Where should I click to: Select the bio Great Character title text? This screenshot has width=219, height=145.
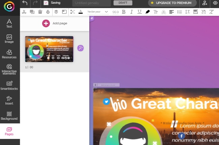coord(164,104)
